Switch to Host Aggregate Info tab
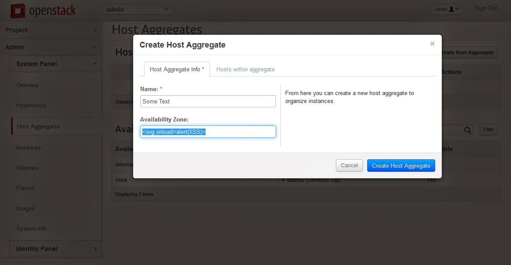This screenshot has height=265, width=511. coord(177,70)
